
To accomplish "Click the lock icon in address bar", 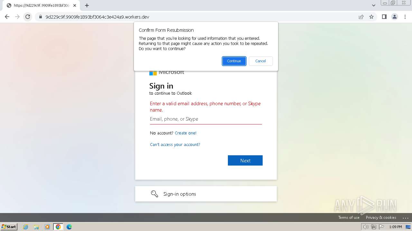I will click(x=41, y=17).
